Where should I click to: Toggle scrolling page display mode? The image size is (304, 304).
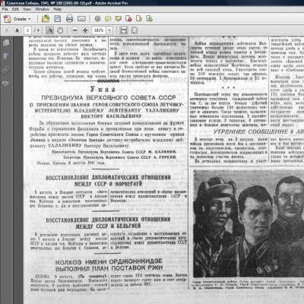click(124, 30)
